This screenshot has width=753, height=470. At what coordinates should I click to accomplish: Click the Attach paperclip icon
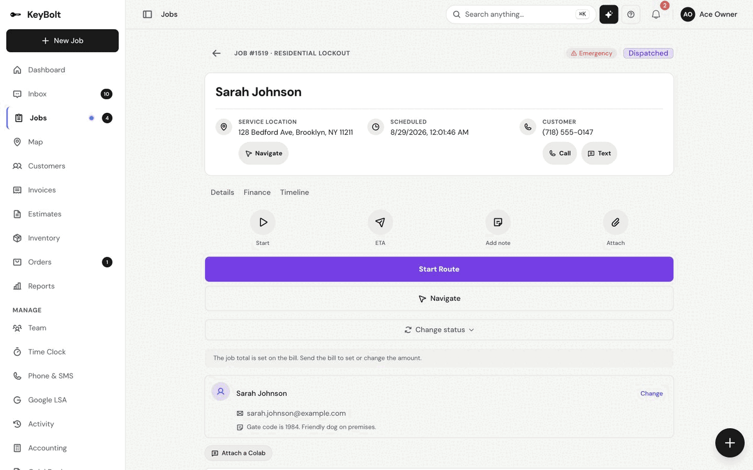tap(616, 222)
